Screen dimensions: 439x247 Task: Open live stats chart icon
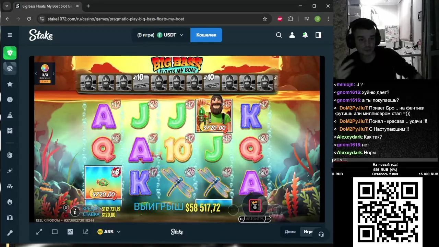tap(70, 232)
